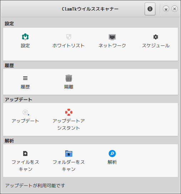Viewport: 181px width, 194px height.
Task: Open the 隔離 quarantine trash icon
Action: 69,78
